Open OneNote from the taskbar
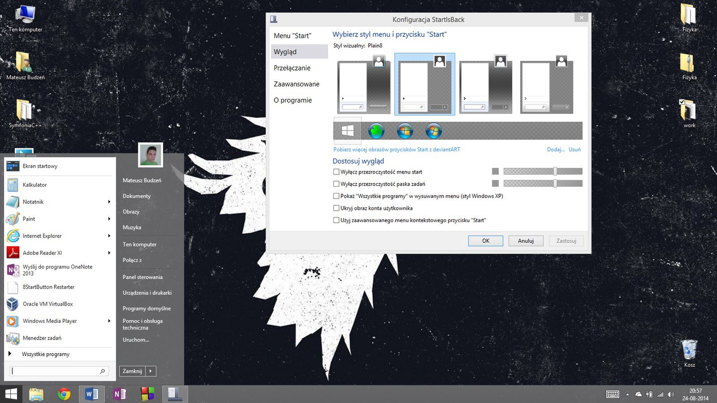Image resolution: width=717 pixels, height=403 pixels. [x=120, y=394]
